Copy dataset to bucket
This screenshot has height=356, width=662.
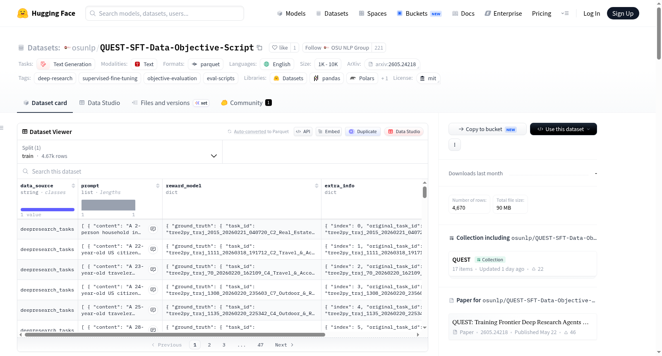[x=487, y=129]
